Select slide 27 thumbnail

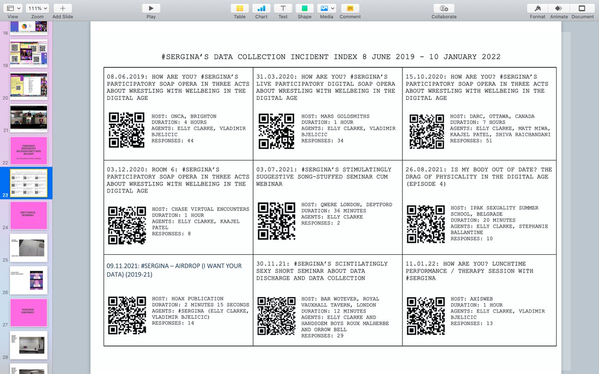tap(28, 312)
